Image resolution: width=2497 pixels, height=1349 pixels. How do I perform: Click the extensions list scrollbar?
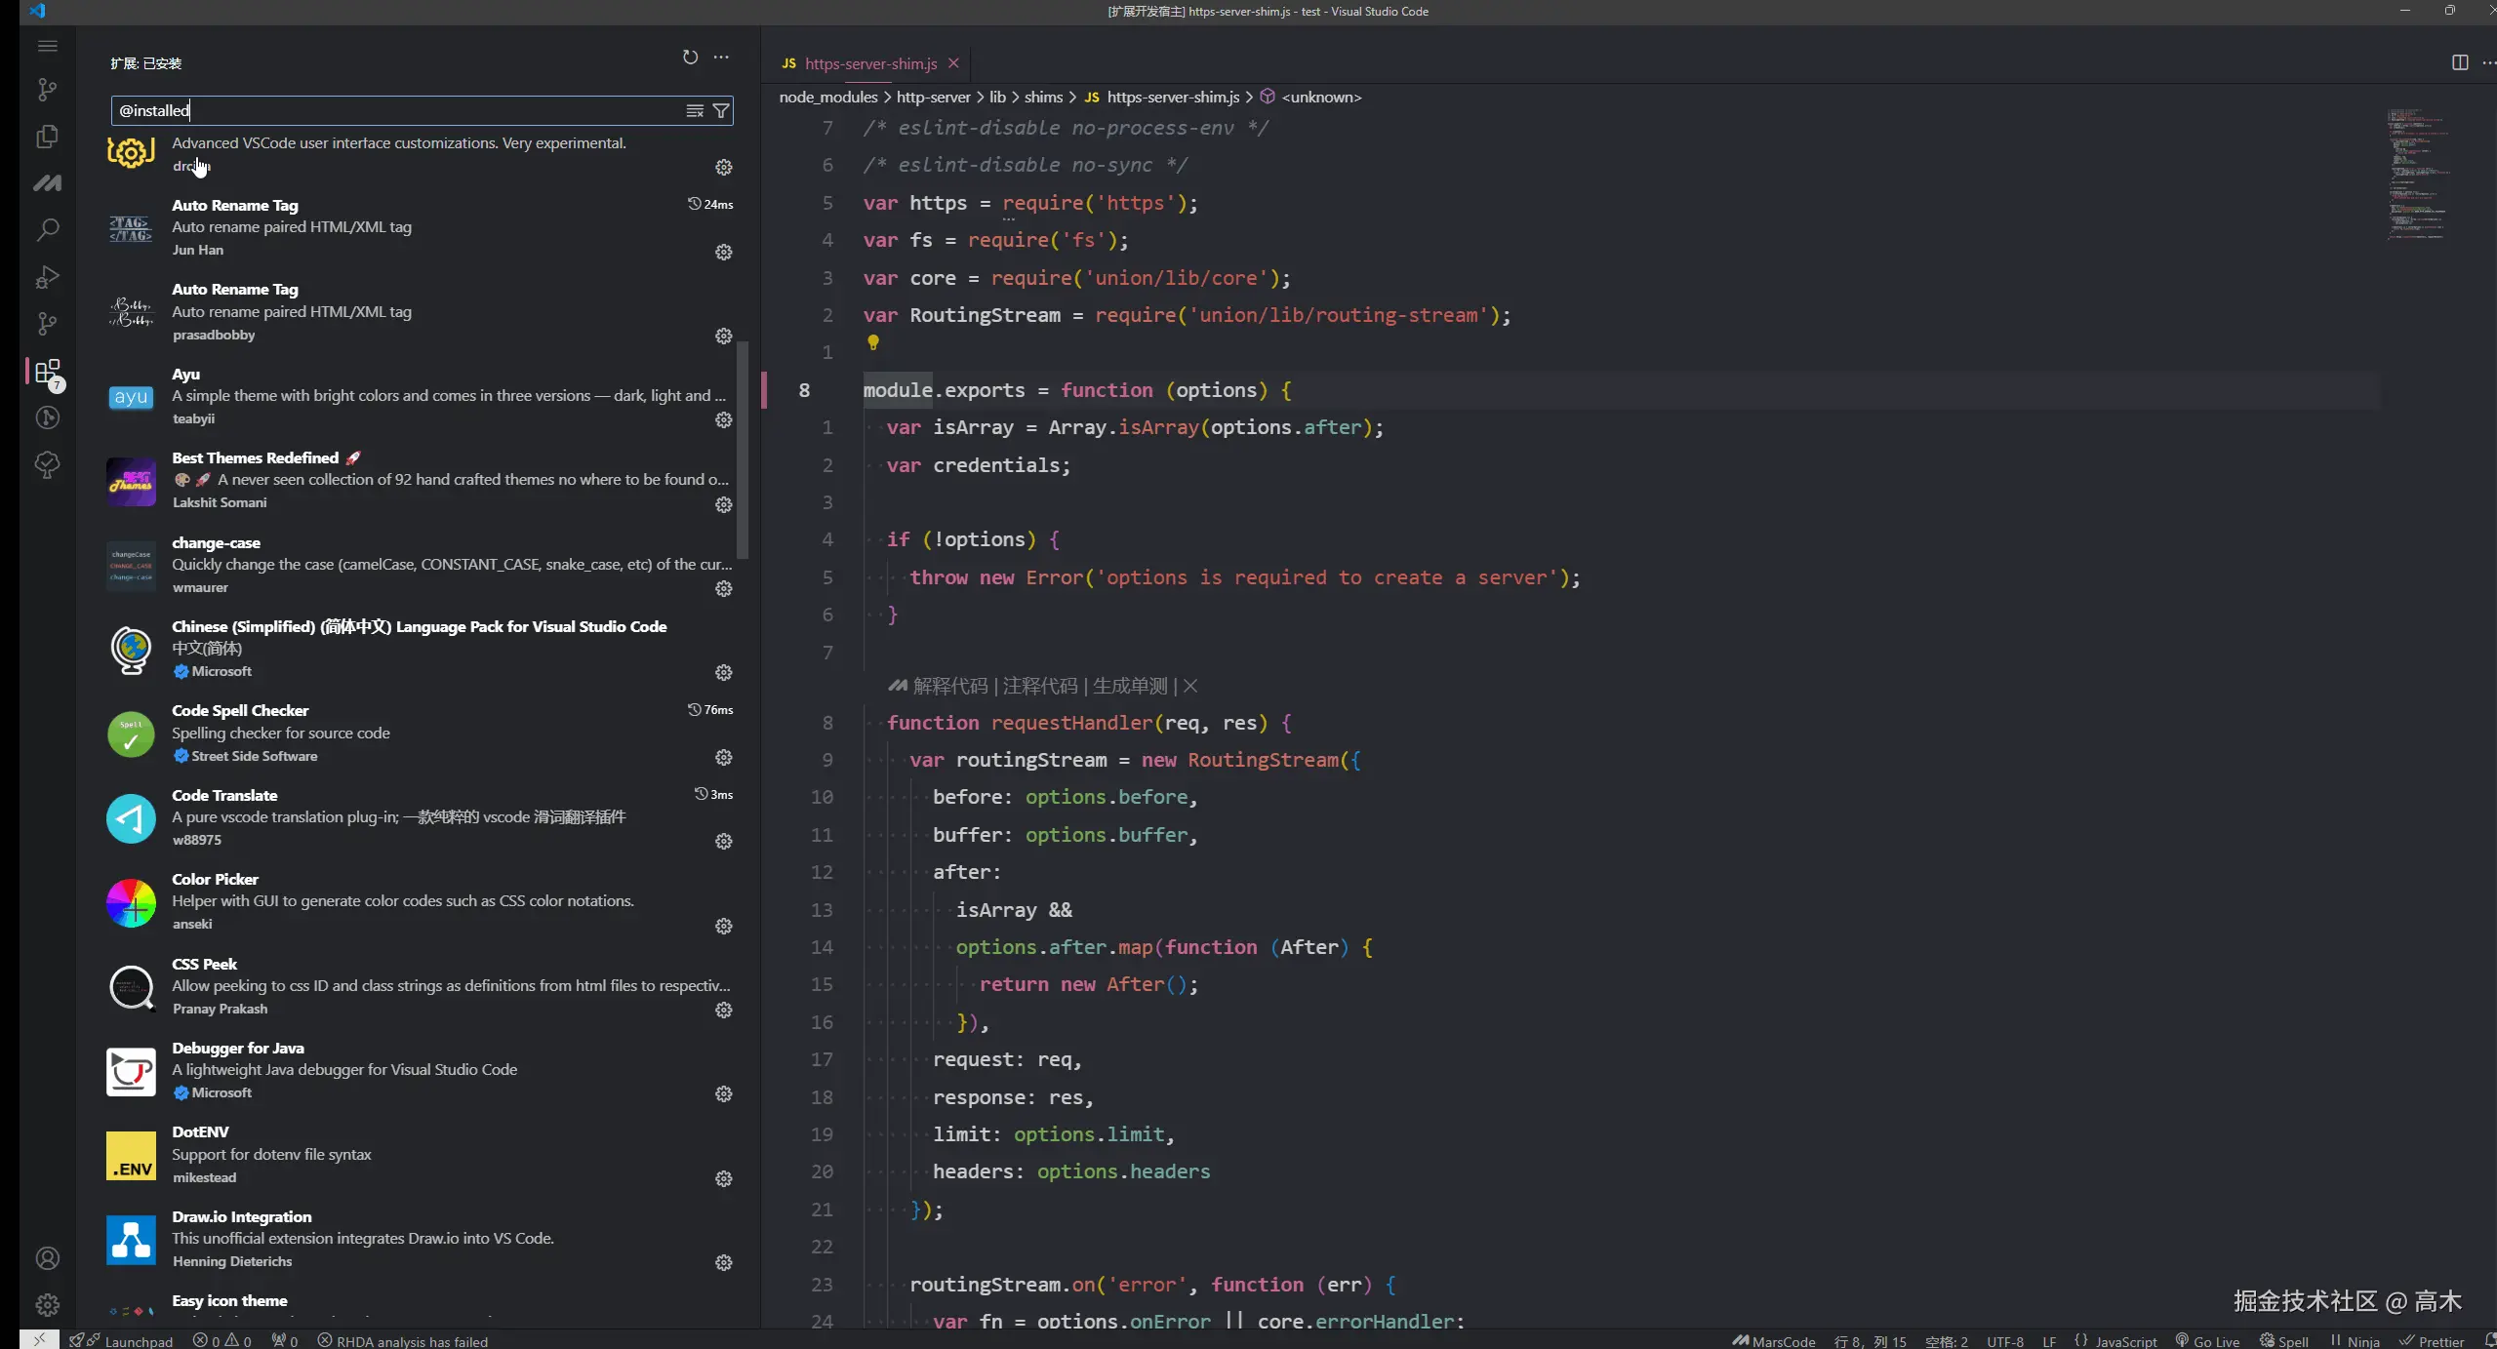[743, 449]
